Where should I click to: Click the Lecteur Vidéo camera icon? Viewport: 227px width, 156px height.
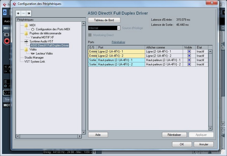coord(33,53)
